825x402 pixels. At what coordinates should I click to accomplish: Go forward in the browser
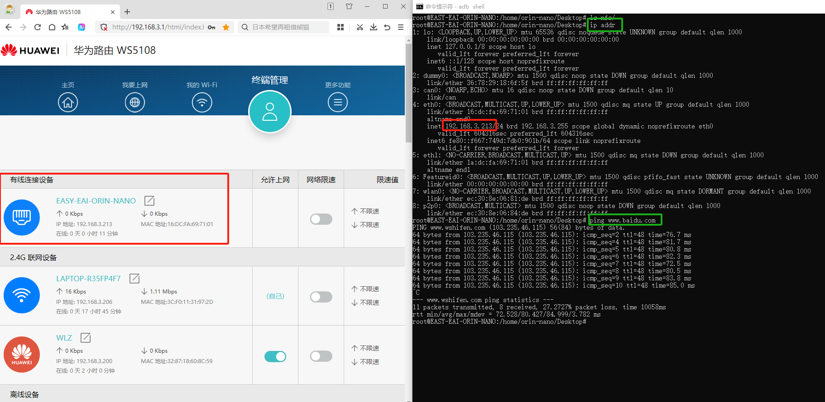point(23,27)
